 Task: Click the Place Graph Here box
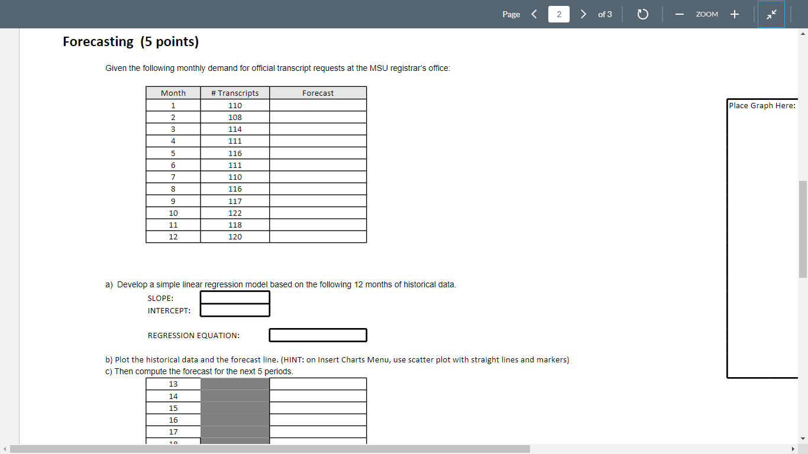click(762, 236)
